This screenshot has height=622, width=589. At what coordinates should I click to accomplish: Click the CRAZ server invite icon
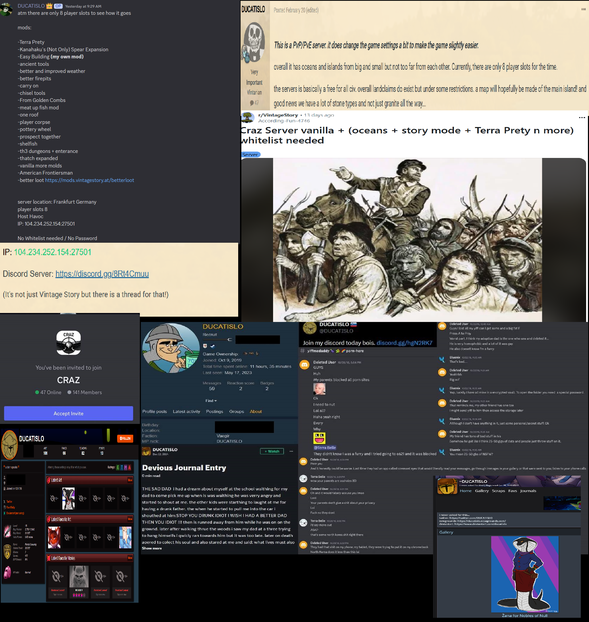point(68,343)
